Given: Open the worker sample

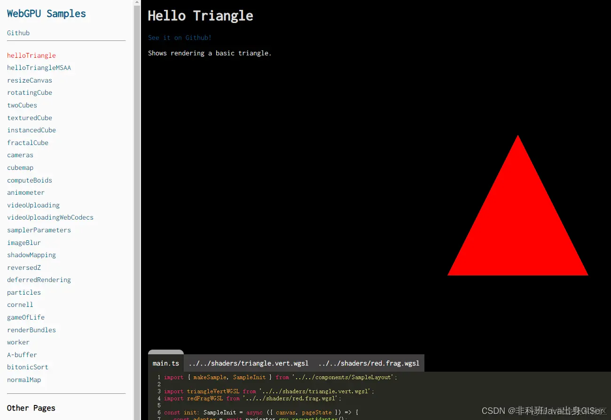Looking at the screenshot, I should tap(18, 342).
